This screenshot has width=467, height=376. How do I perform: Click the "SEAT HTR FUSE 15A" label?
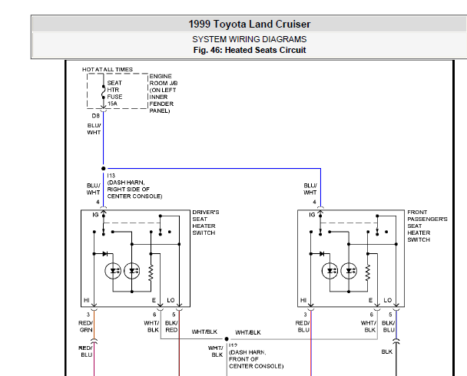tap(114, 93)
